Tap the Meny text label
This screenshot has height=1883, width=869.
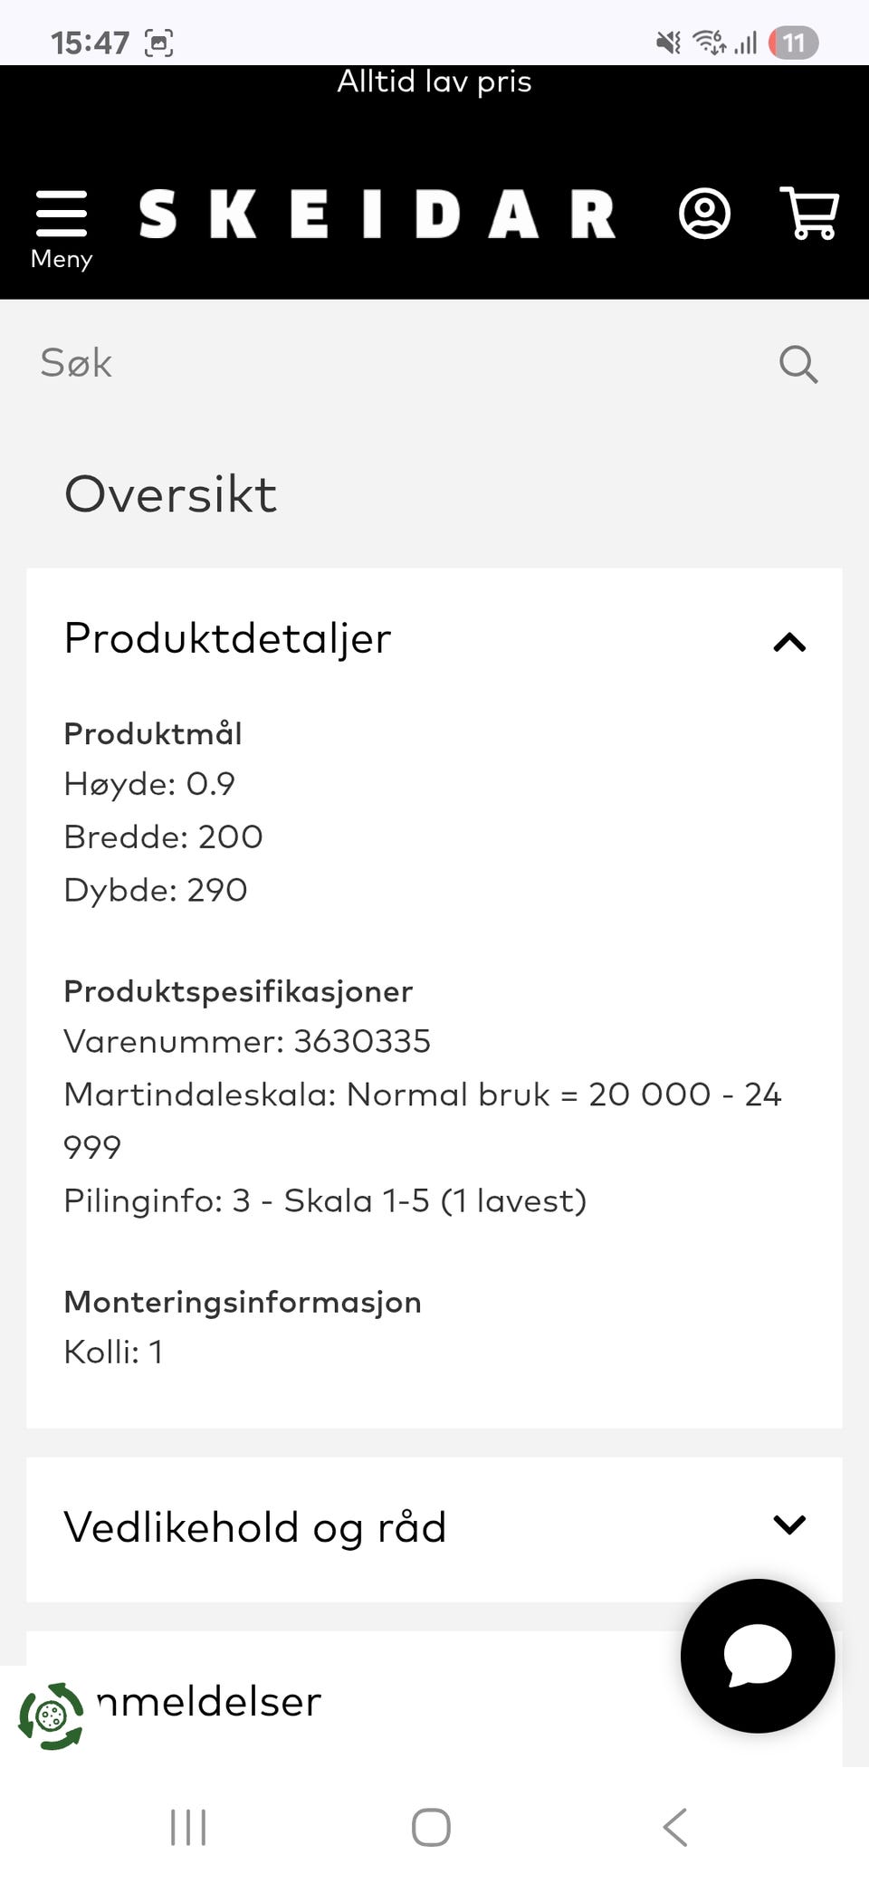62,259
